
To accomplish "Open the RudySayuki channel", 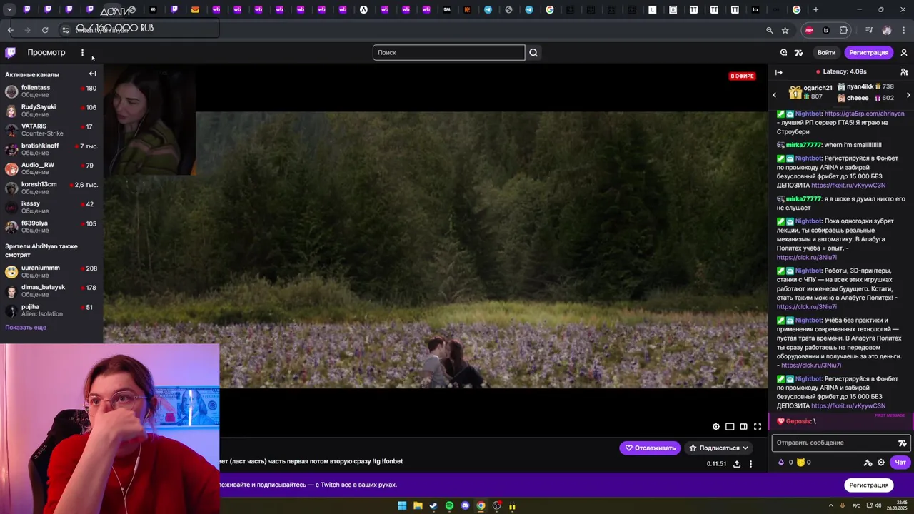I will point(51,110).
